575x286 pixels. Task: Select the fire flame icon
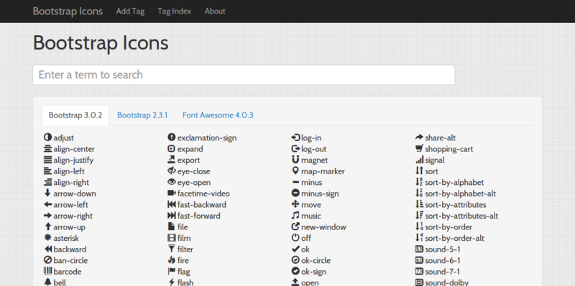pyautogui.click(x=171, y=260)
